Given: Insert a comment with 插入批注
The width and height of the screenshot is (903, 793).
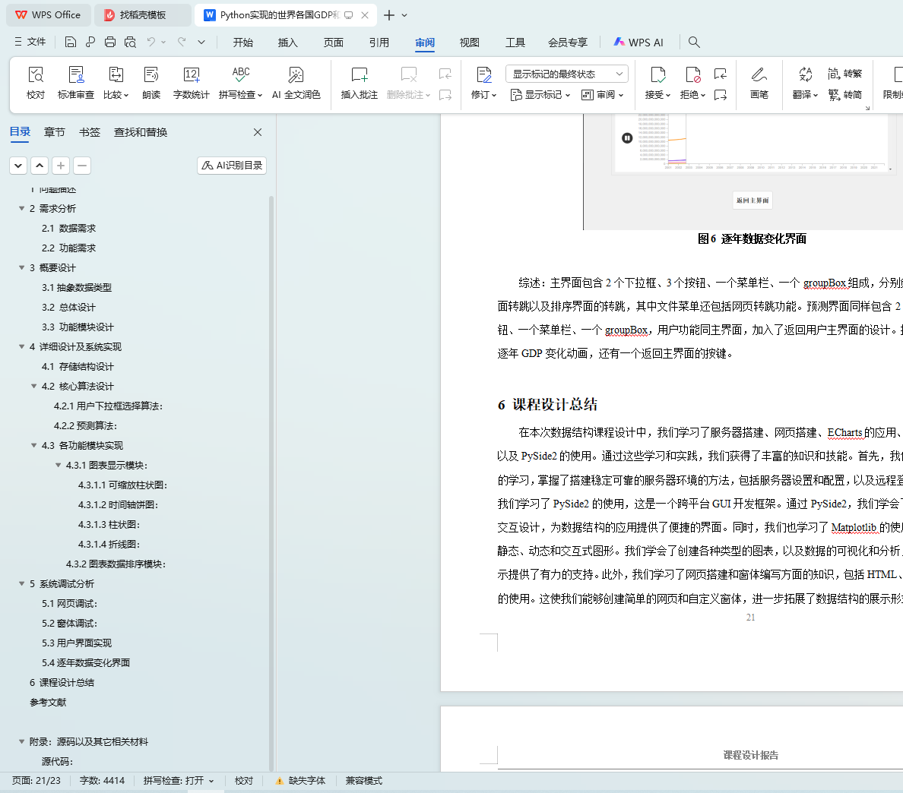Looking at the screenshot, I should tap(359, 83).
